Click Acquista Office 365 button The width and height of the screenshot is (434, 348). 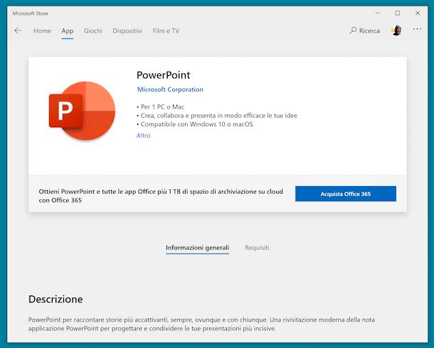click(346, 194)
